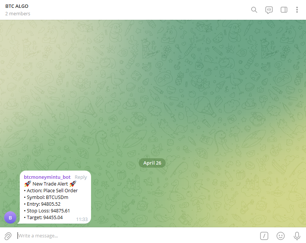This screenshot has width=306, height=243.
Task: Click the April 26 date badge
Action: point(152,163)
